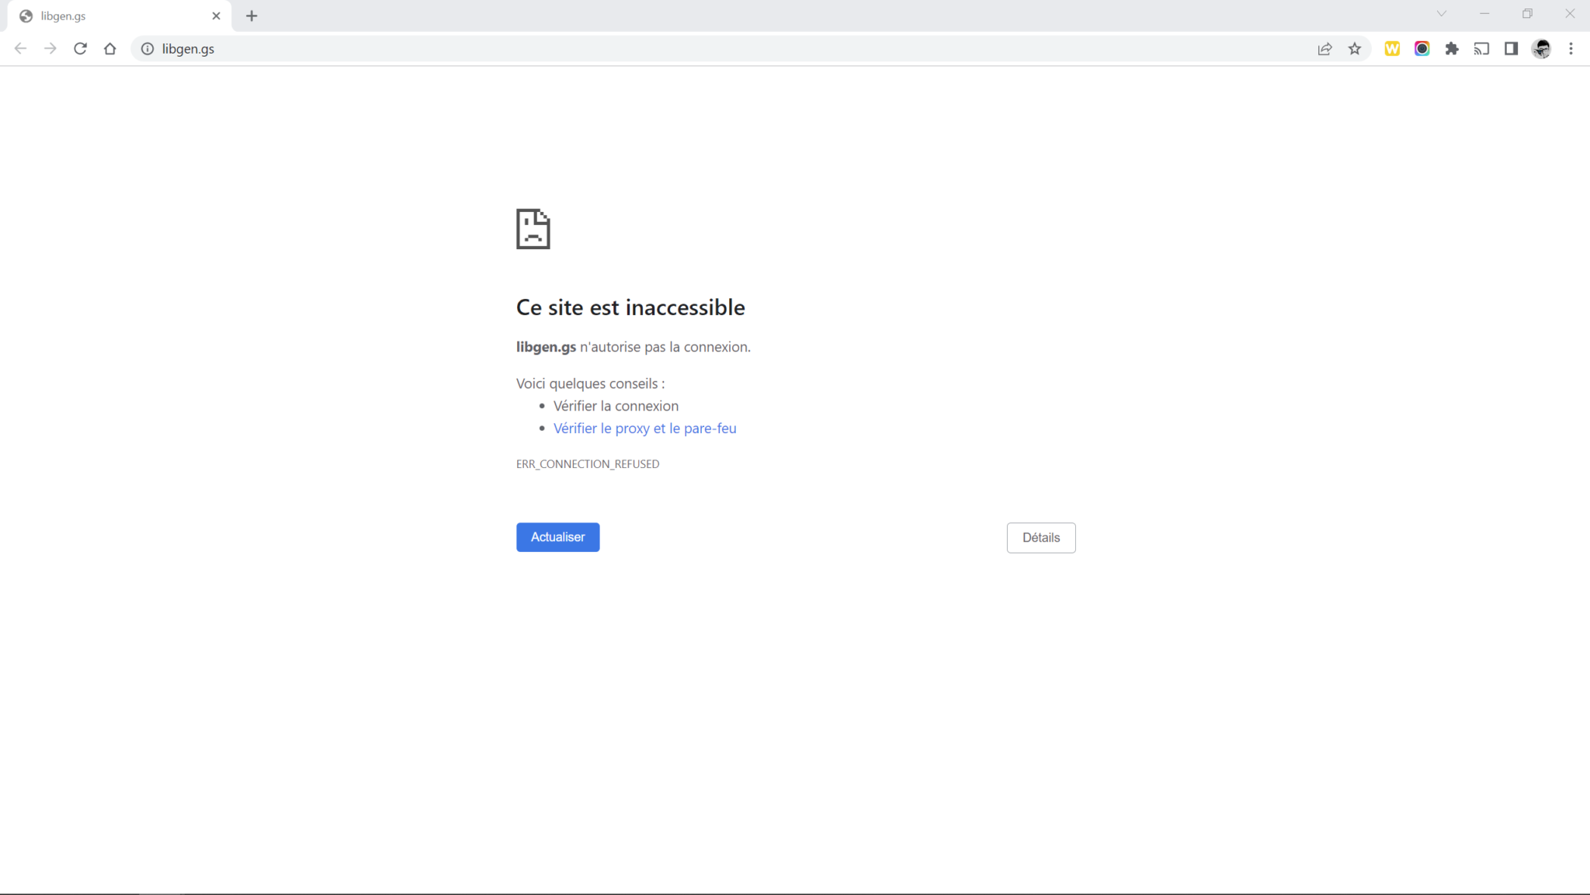
Task: Click the Actualiser button
Action: [x=557, y=536]
